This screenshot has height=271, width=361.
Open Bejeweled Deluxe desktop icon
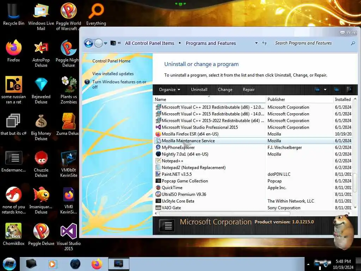41,90
